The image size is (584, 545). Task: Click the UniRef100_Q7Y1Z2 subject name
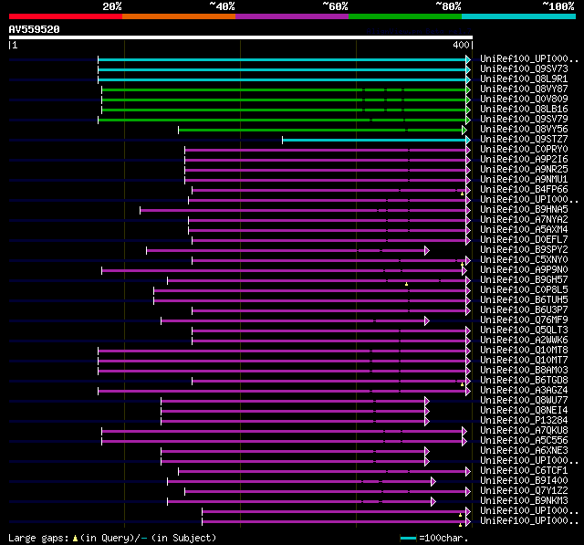(x=524, y=491)
